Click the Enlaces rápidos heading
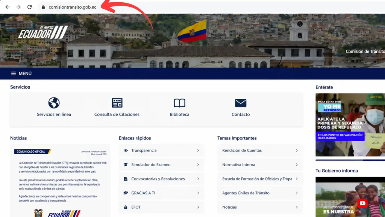385x217 pixels. tap(135, 138)
